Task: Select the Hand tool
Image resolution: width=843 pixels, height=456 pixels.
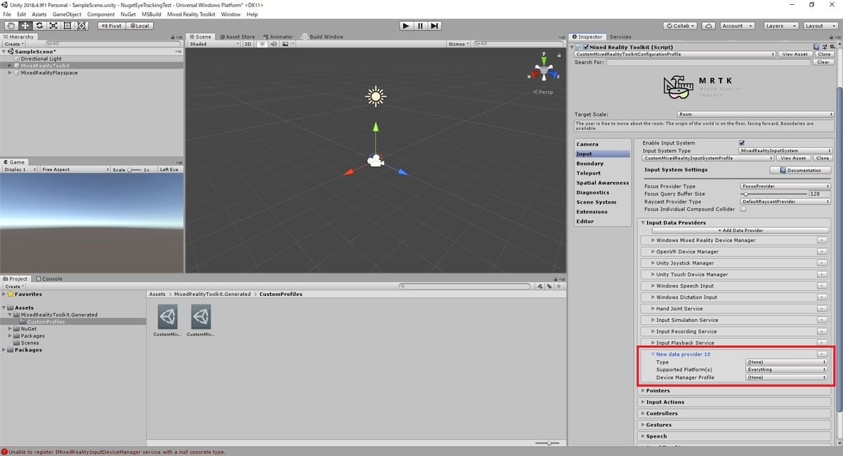Action: (x=11, y=25)
